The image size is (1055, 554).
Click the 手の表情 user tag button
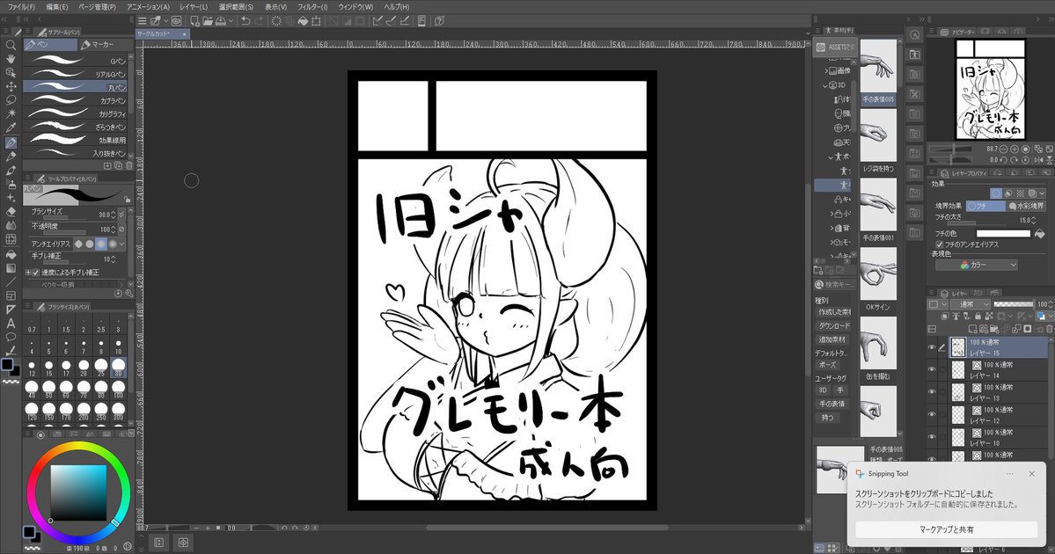pyautogui.click(x=832, y=405)
